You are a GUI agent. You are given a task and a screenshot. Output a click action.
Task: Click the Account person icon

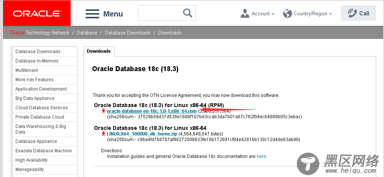(245, 13)
